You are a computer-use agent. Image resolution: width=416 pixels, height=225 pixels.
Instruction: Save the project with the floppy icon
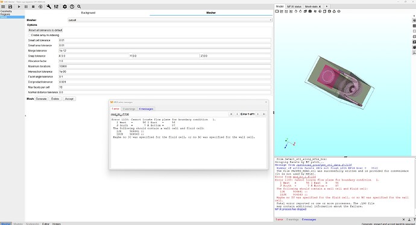point(10,7)
